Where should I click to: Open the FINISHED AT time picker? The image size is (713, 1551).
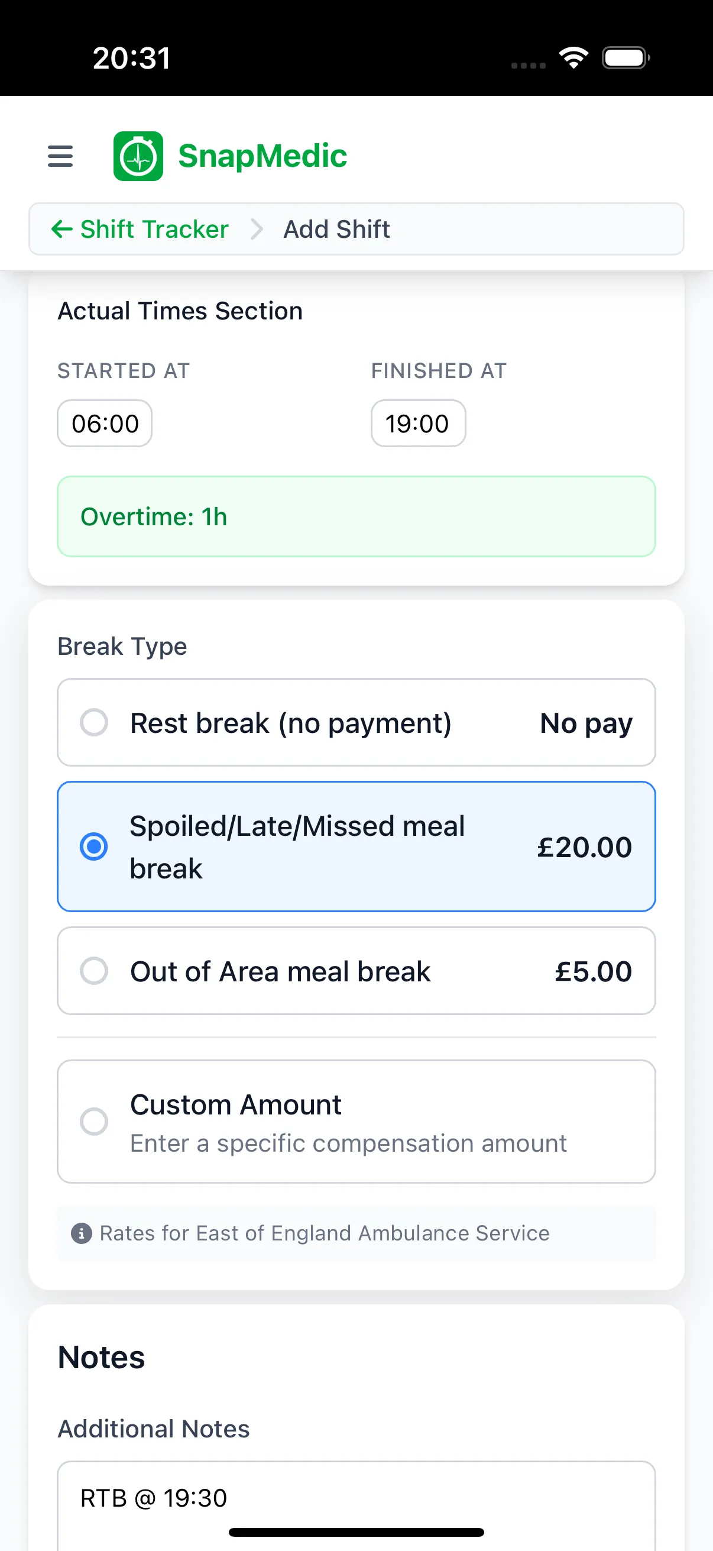click(x=418, y=424)
